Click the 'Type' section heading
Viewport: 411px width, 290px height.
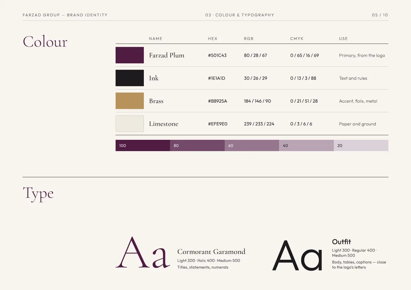coord(38,194)
